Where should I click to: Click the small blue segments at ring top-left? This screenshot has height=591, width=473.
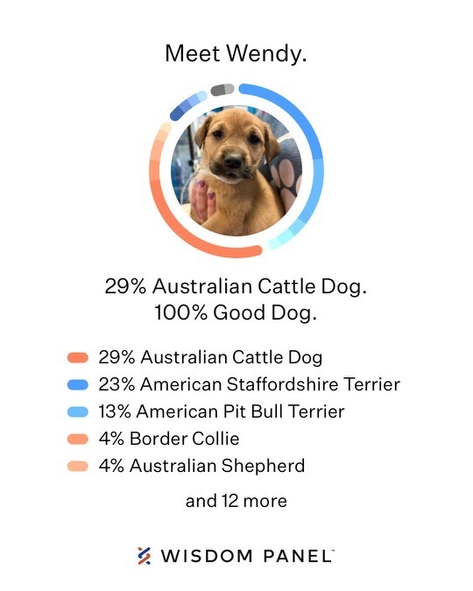click(x=187, y=105)
